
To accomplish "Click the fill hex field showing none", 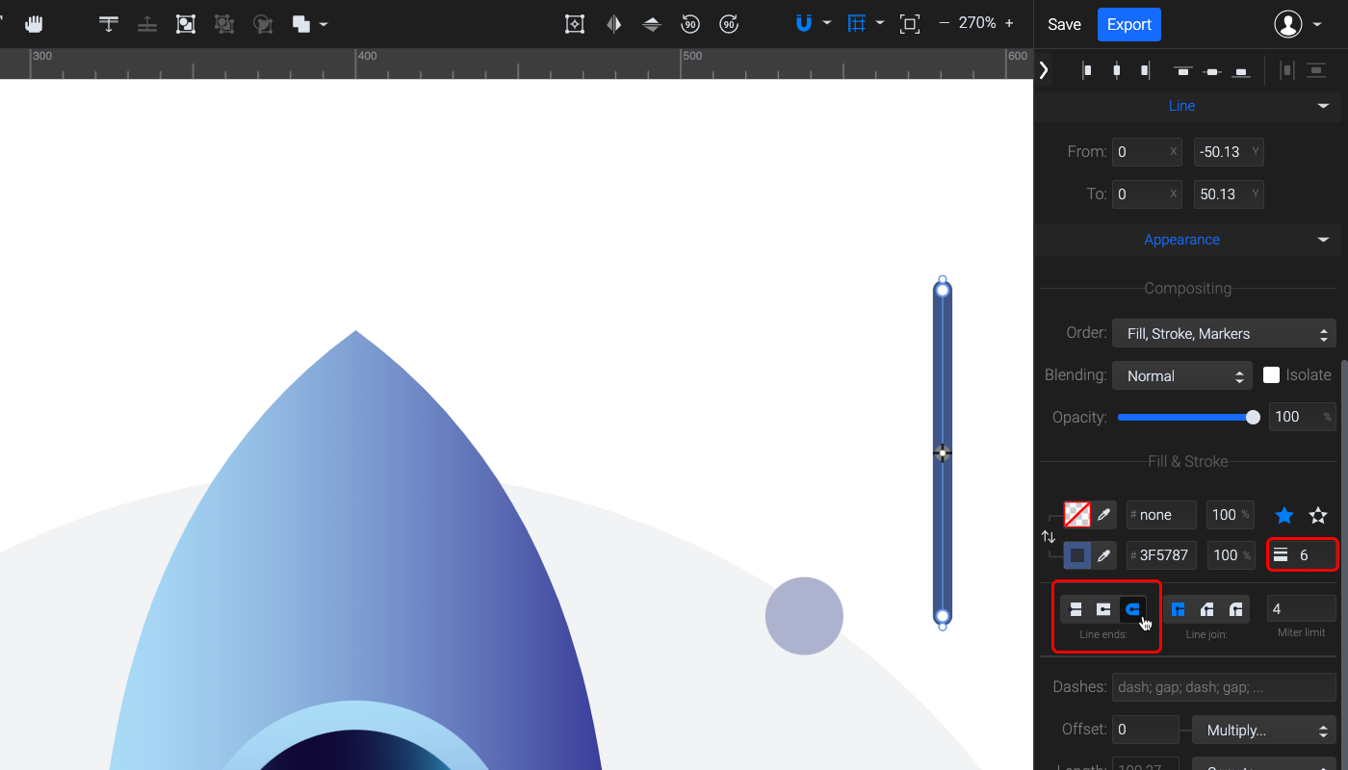I will (x=1161, y=515).
